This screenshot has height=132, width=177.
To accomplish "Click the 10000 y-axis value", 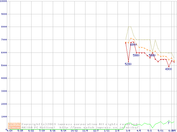I will [x=4, y=1].
